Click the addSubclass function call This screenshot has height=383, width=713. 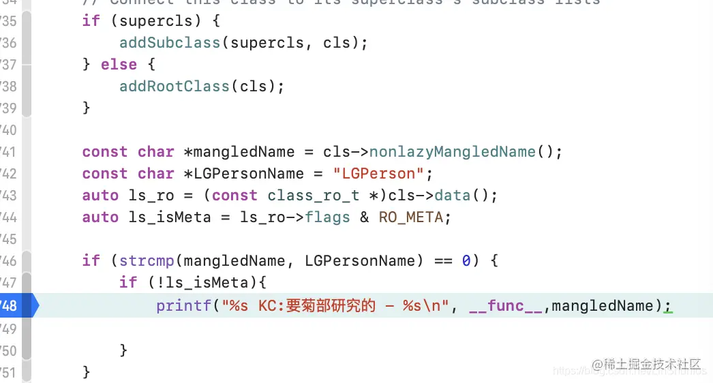tap(170, 43)
